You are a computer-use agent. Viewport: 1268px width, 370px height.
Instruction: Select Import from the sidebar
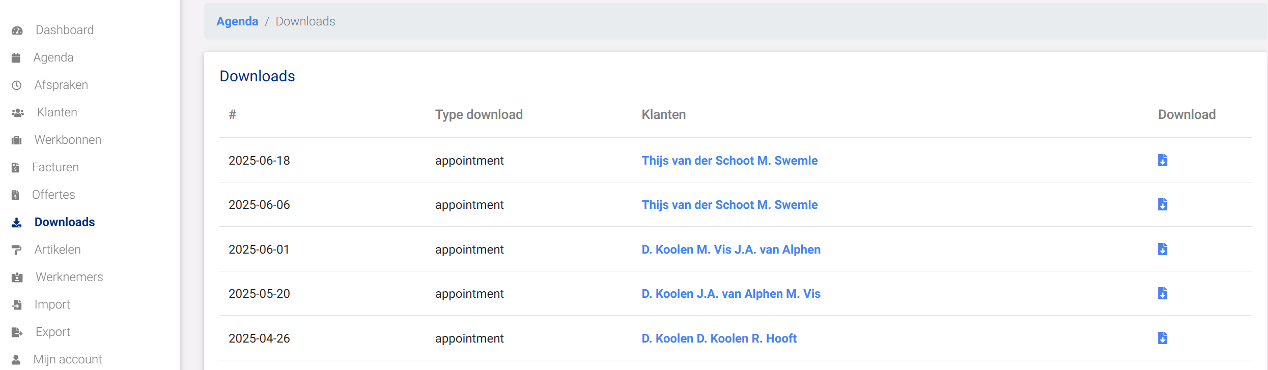coord(52,304)
